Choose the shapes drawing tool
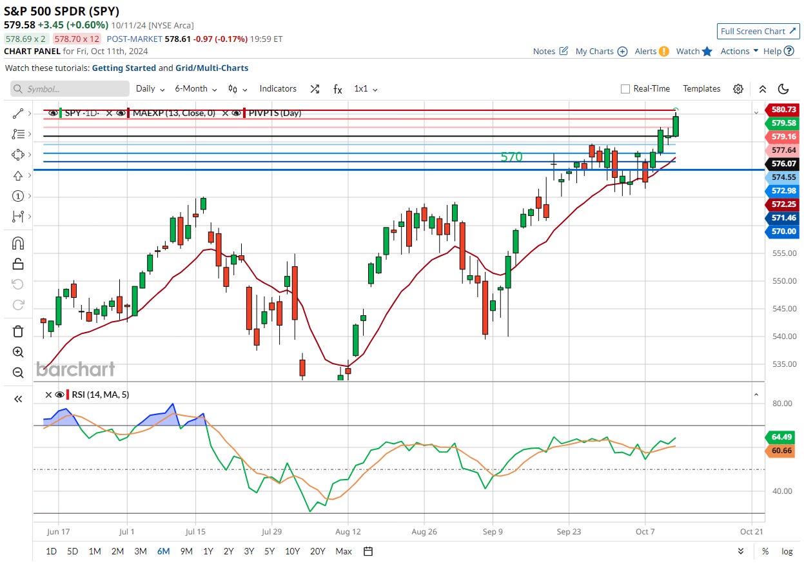This screenshot has width=804, height=566. (17, 155)
